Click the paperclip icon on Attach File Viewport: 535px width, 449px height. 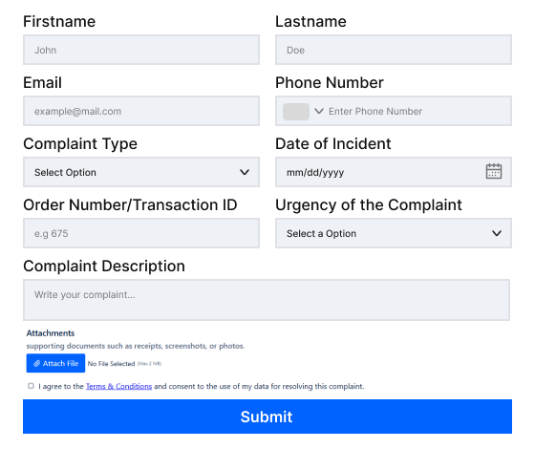coord(37,363)
